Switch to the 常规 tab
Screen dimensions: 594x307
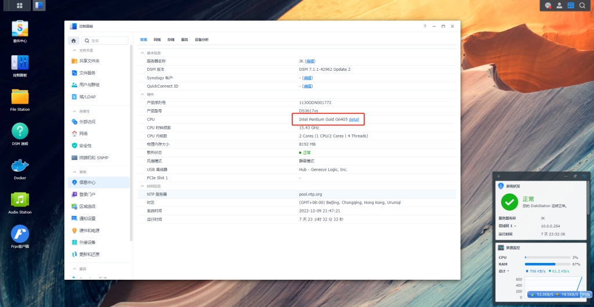pyautogui.click(x=143, y=40)
